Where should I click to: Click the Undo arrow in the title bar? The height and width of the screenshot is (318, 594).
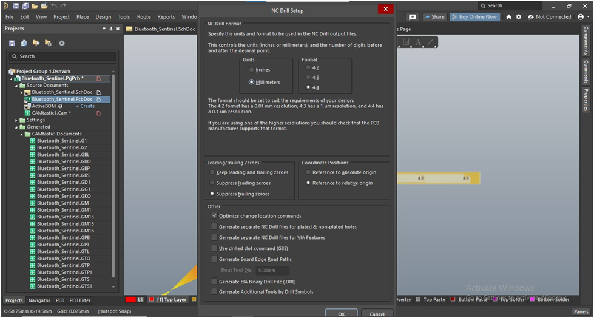pos(55,5)
